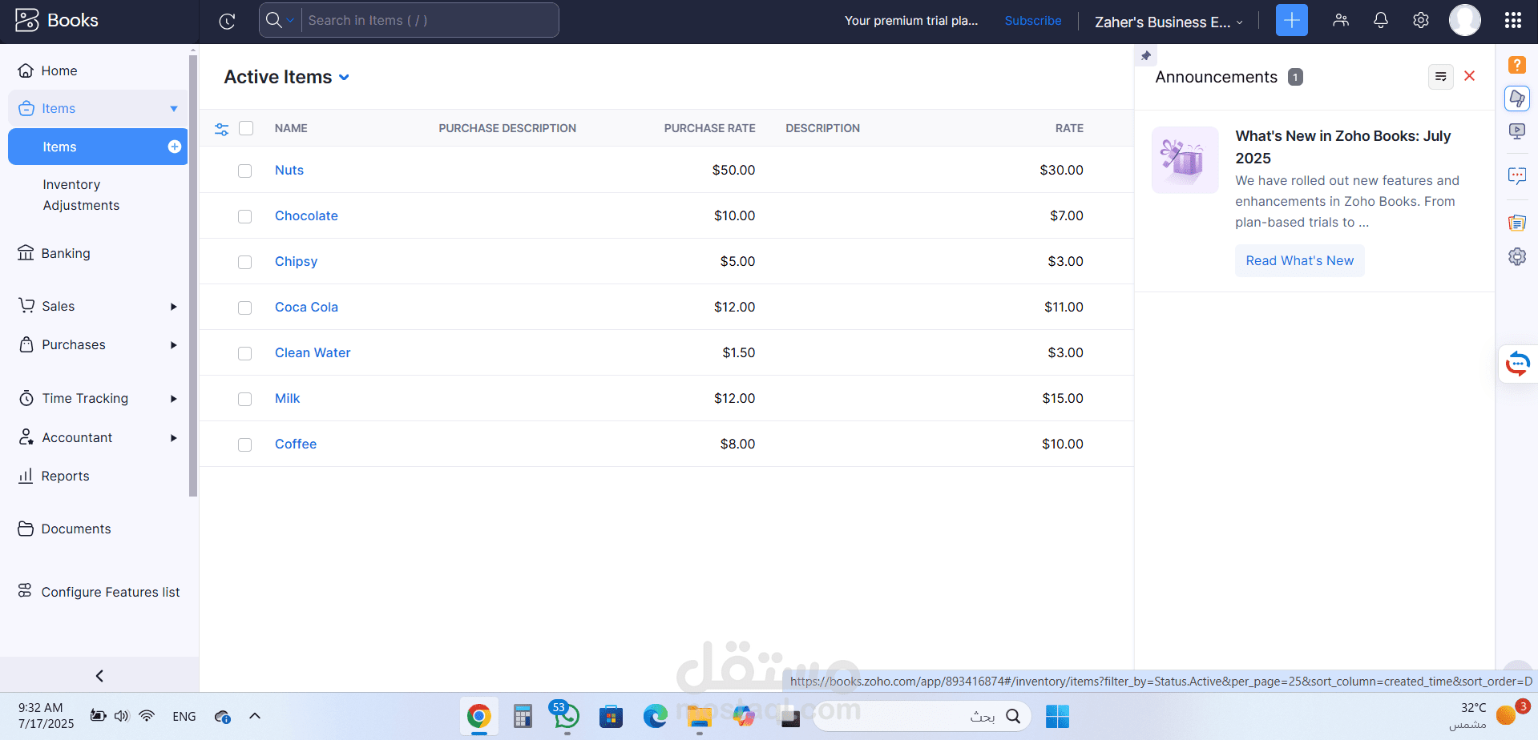Click the megaphone announcements icon in right rail

1517,99
